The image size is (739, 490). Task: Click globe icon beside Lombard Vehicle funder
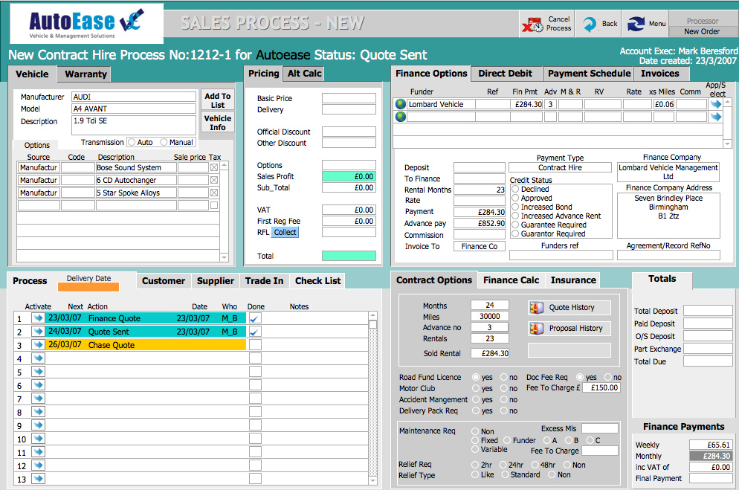tap(401, 104)
